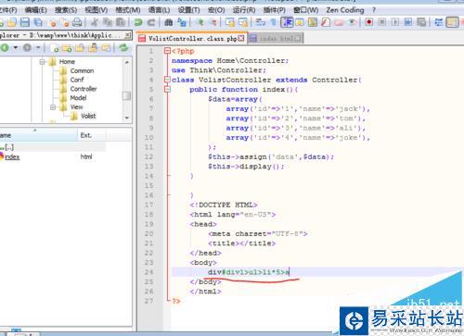This screenshot has height=336, width=464.
Task: Collapse the class VolistController fold marker
Action: 167,80
